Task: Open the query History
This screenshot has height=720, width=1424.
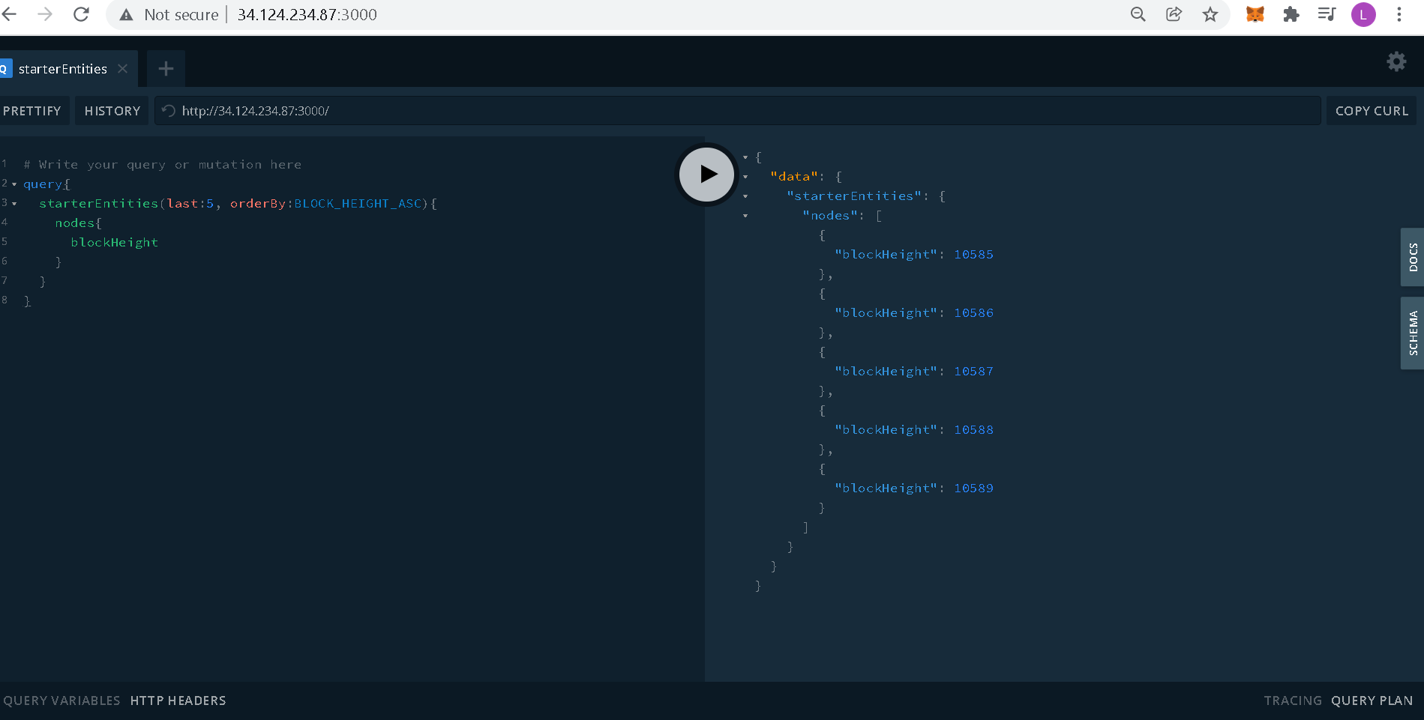Action: tap(112, 110)
